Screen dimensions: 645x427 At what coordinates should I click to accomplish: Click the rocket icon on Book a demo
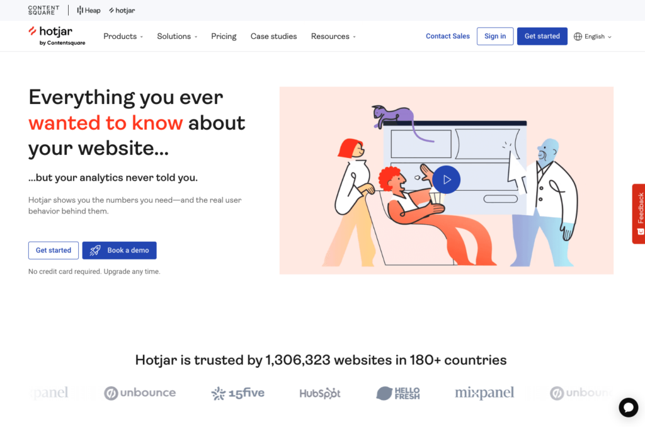[x=95, y=250]
